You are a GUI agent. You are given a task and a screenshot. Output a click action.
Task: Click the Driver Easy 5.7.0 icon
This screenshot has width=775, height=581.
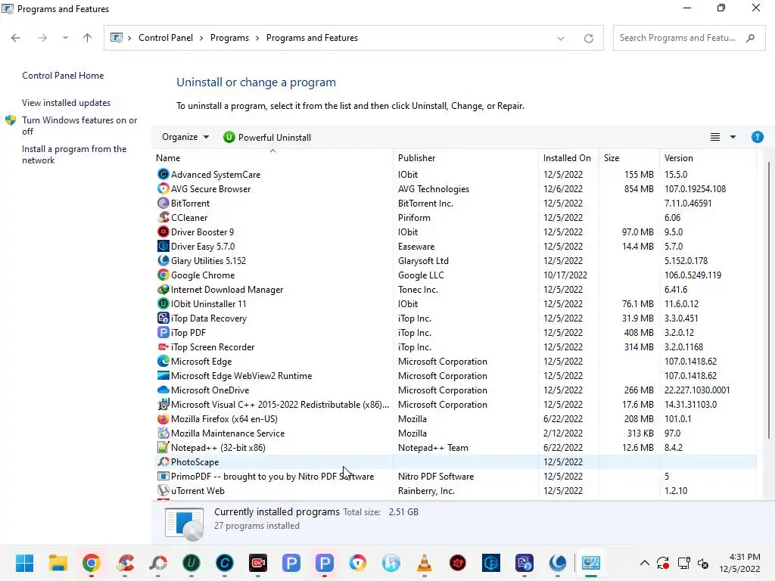[x=163, y=246]
